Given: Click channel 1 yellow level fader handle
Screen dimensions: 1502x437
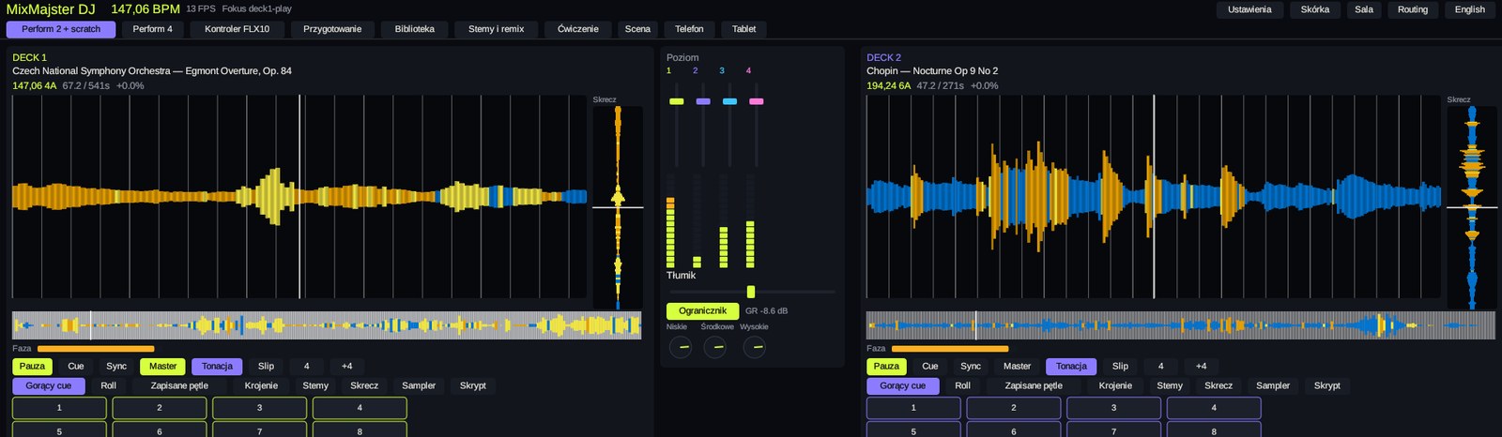Looking at the screenshot, I should coord(676,101).
